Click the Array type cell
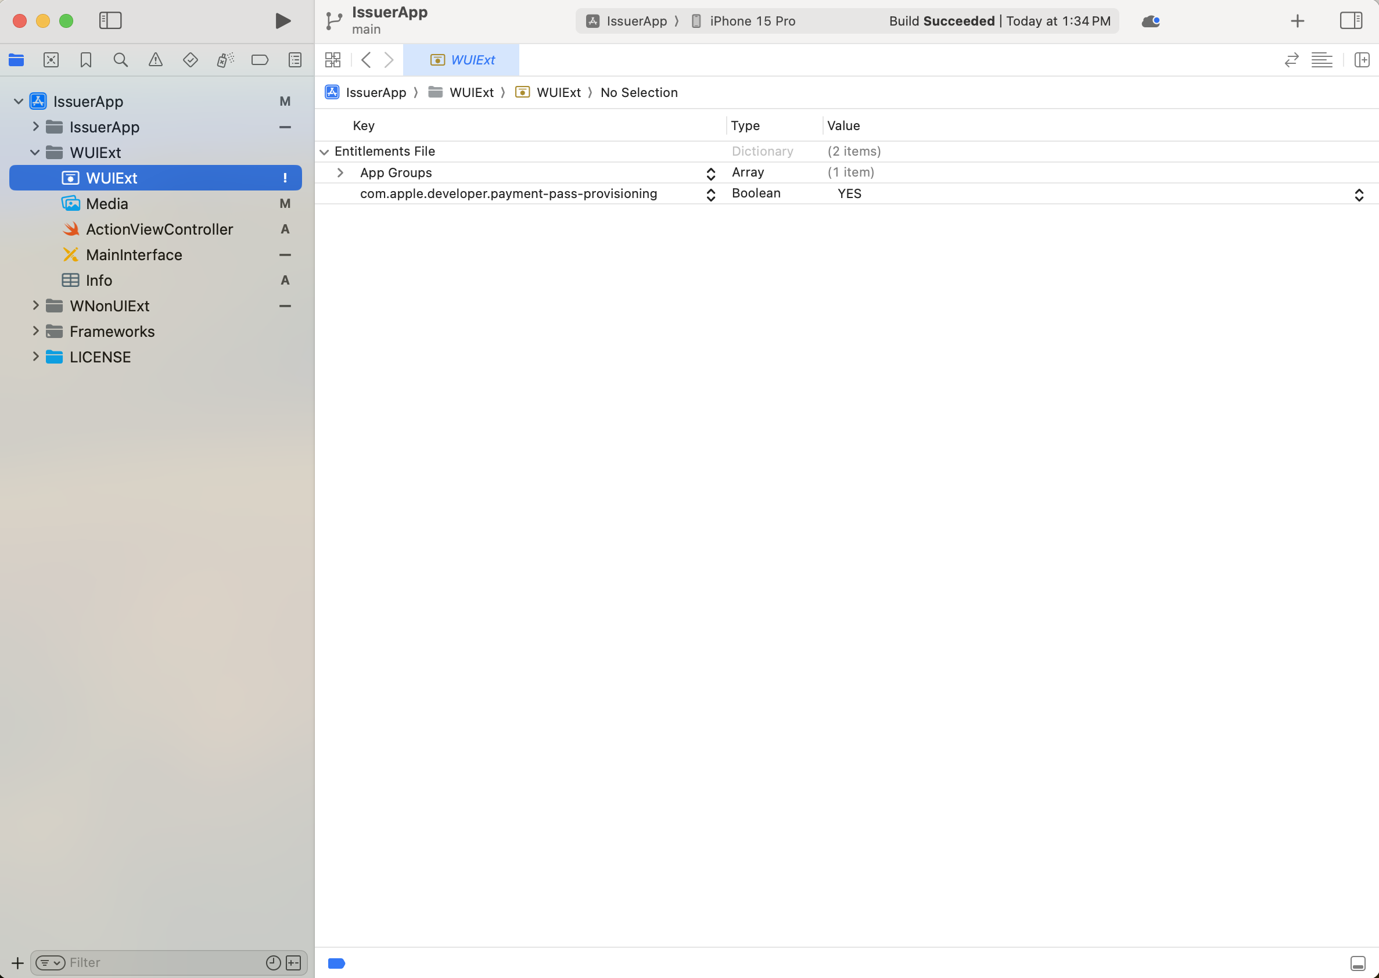The height and width of the screenshot is (978, 1379). (x=748, y=172)
